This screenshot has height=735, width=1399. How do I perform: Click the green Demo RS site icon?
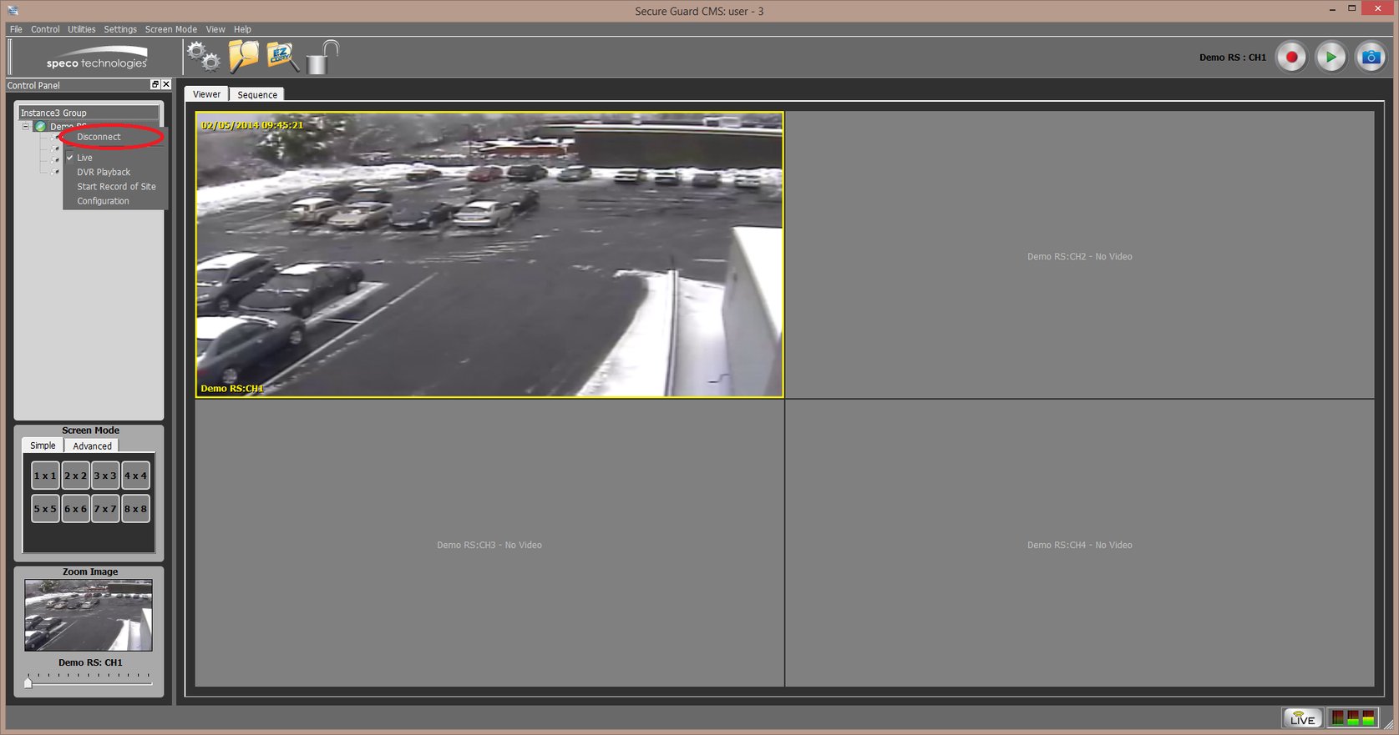[x=40, y=127]
